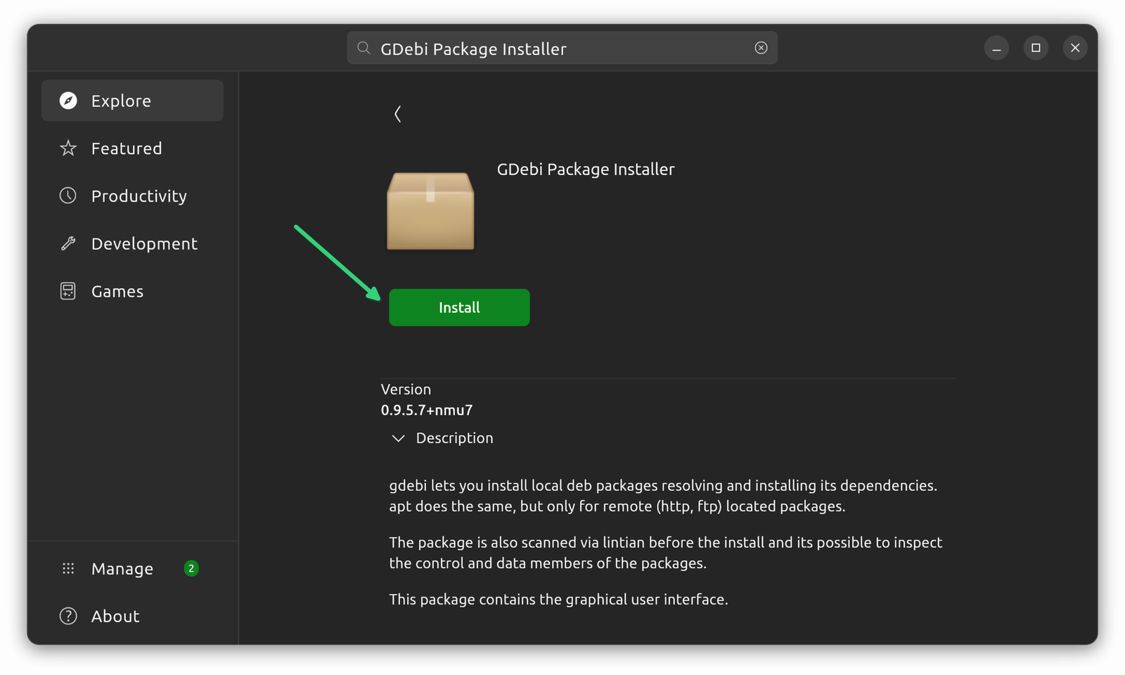The height and width of the screenshot is (675, 1125).
Task: Select the version number 0.9.5.7+nmu7 text
Action: (426, 410)
